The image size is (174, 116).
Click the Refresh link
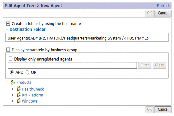164,6
